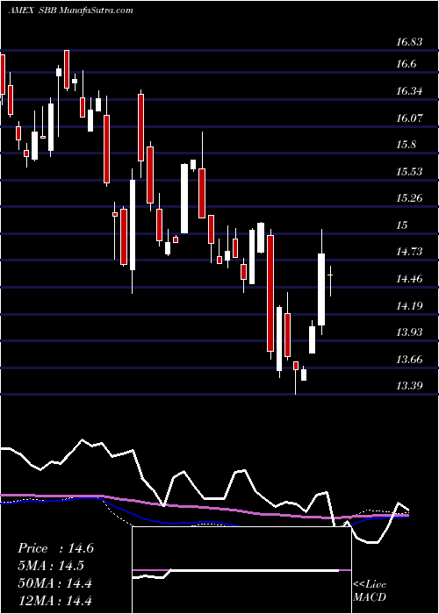The image size is (439, 614).
Task: Click the 16.07 price axis label
Action: pyautogui.click(x=409, y=118)
